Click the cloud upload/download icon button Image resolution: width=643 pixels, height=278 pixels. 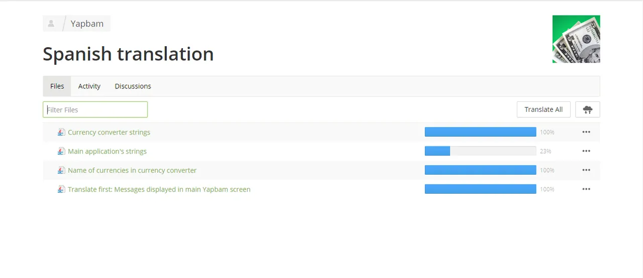(587, 109)
